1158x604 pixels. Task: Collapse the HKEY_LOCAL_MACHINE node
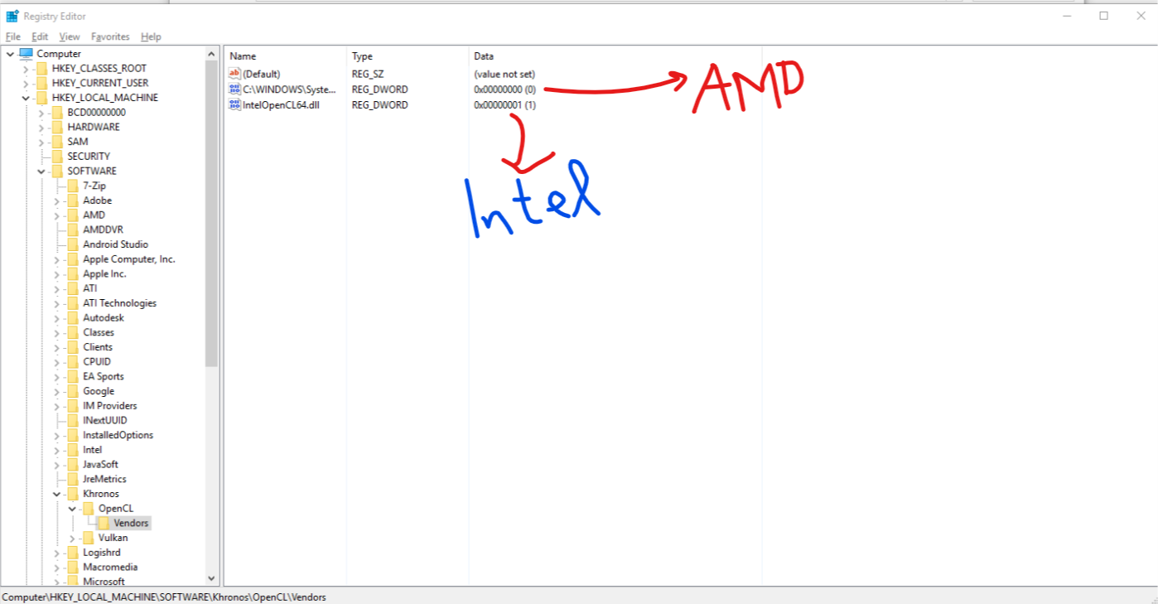pos(26,98)
